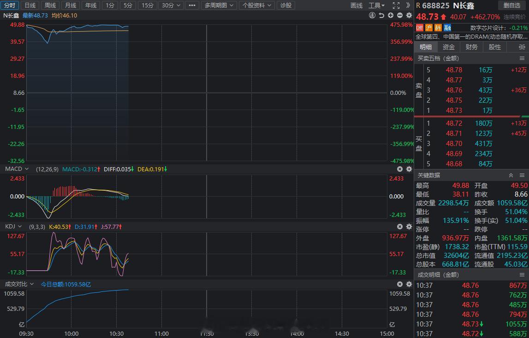Open MACD indicator settings gear
This screenshot has height=338, width=529.
coord(409,169)
